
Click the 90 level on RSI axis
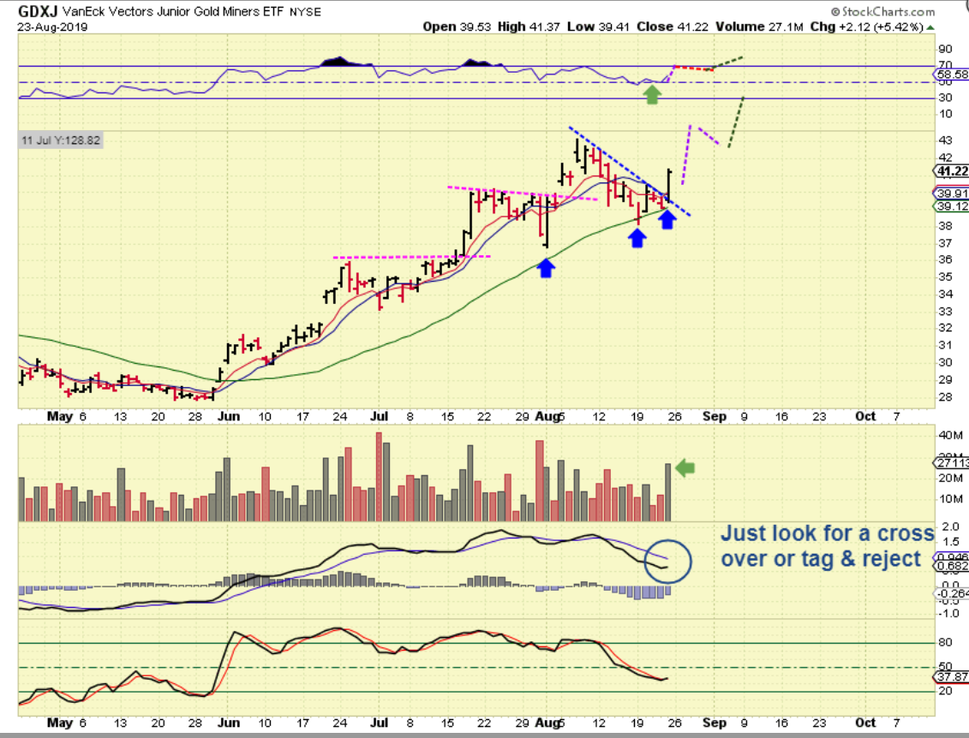coord(945,50)
